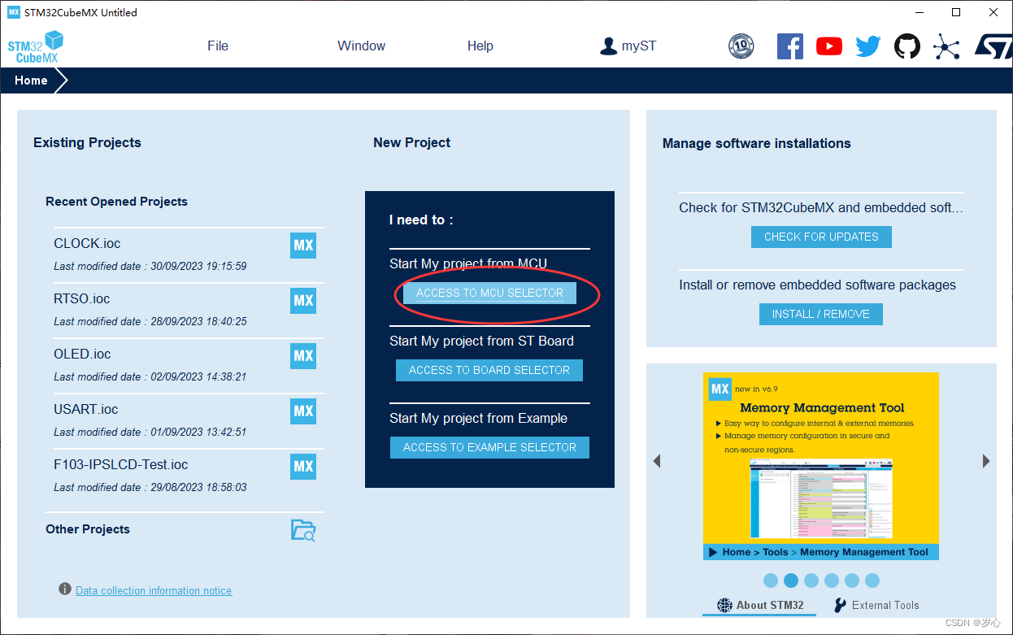Open the Memory Management Tool banner

(821, 466)
